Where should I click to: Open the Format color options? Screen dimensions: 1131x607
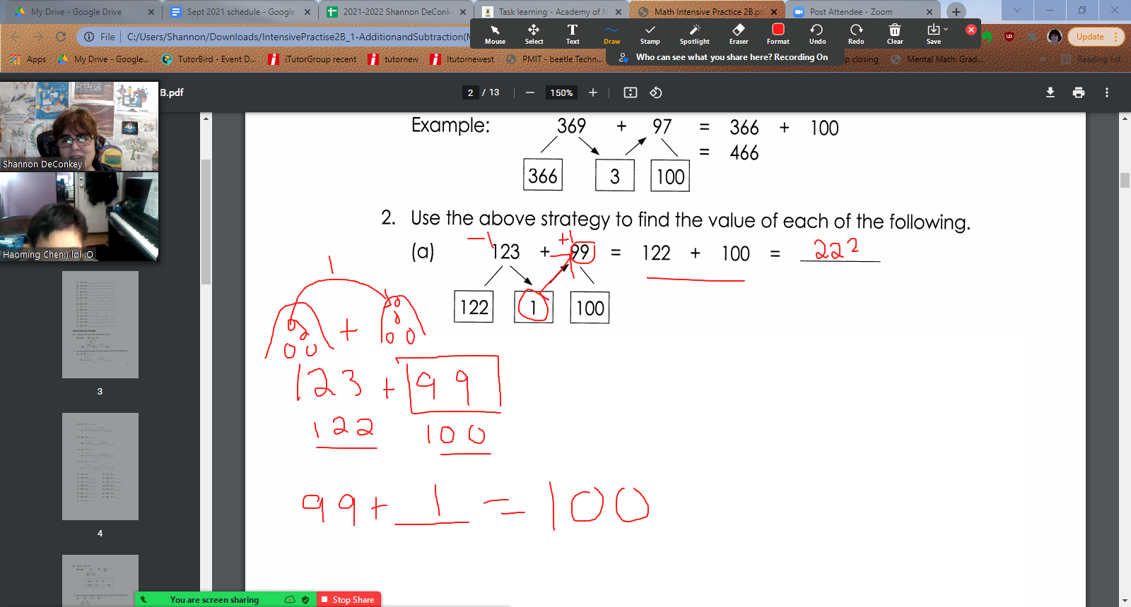(x=778, y=34)
